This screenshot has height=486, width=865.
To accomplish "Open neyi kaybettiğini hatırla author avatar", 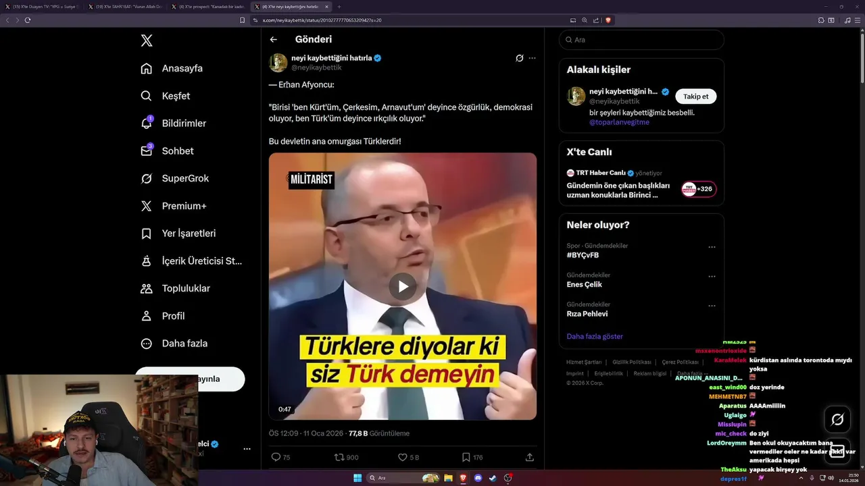I will 278,63.
